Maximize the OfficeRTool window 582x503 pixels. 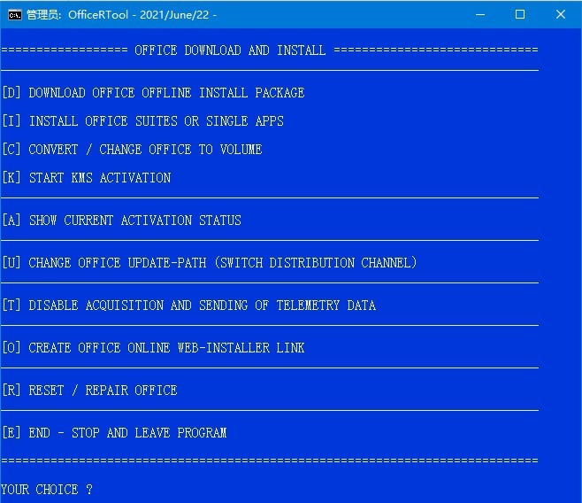[520, 14]
